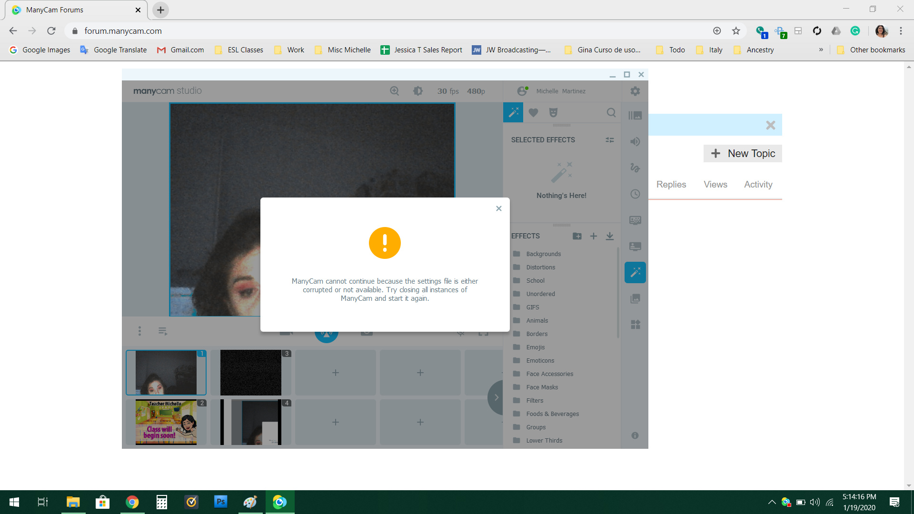Select preset 1 webcam thumbnail

[166, 373]
